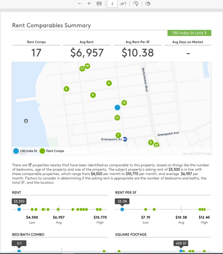Open the page view layout icon
The height and width of the screenshot is (254, 223).
[x=148, y=3]
